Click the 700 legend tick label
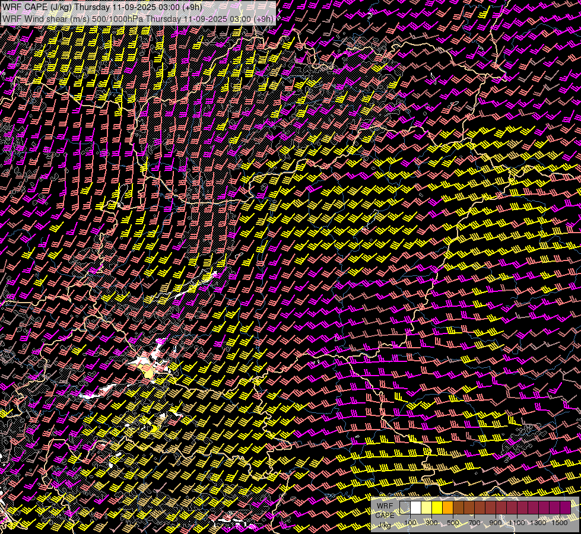 (474, 523)
